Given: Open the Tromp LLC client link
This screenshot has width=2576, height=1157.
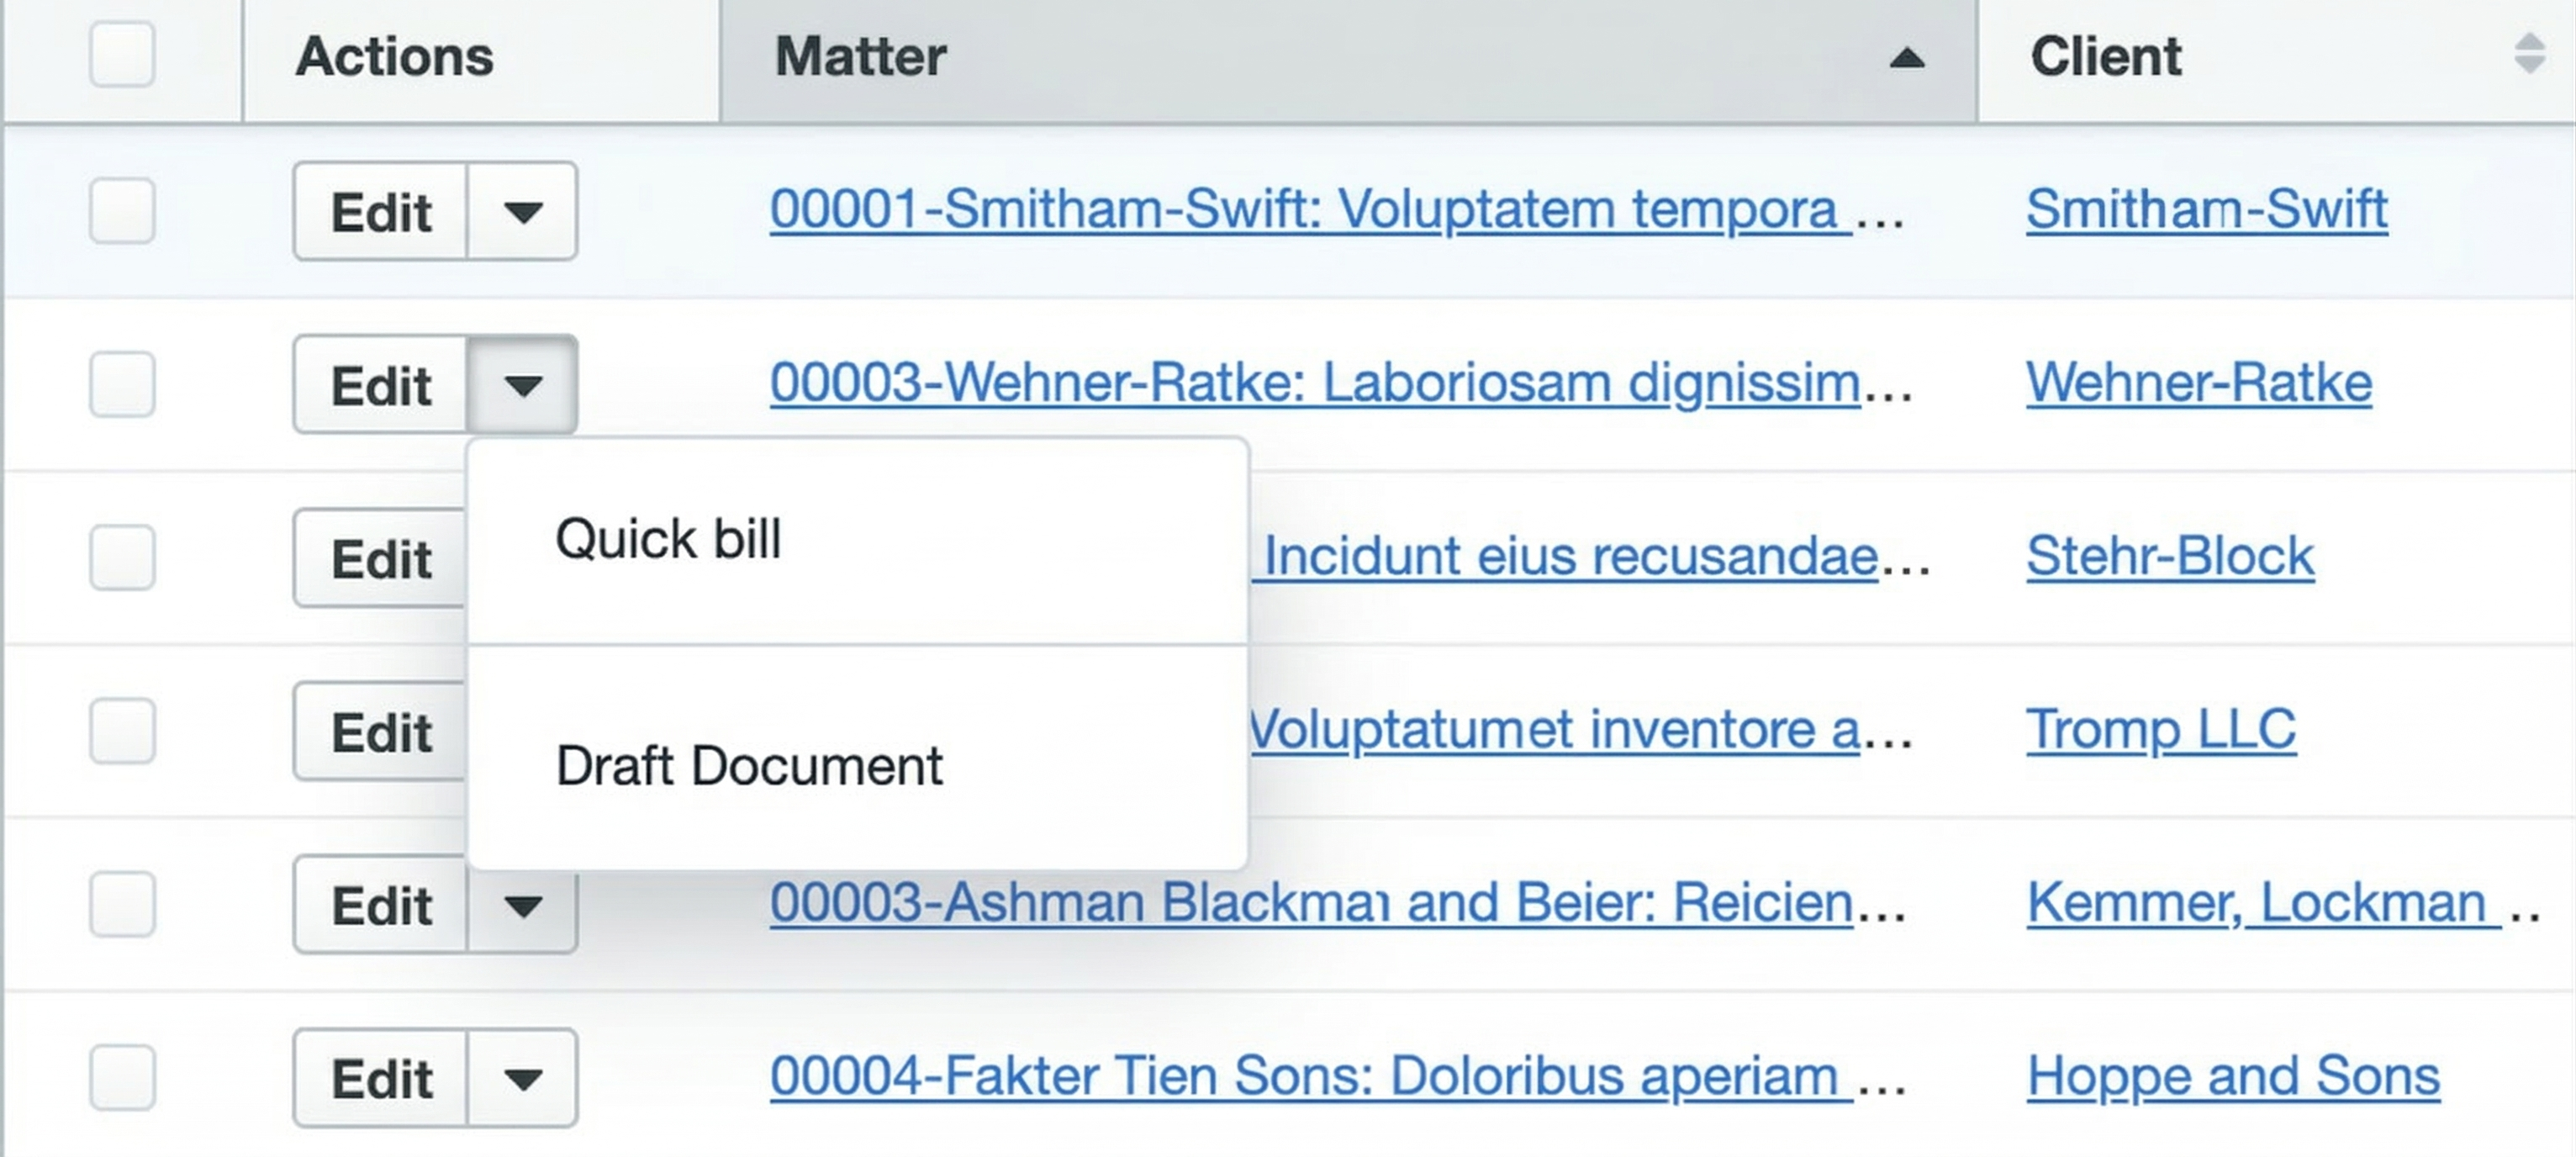Looking at the screenshot, I should point(2160,729).
